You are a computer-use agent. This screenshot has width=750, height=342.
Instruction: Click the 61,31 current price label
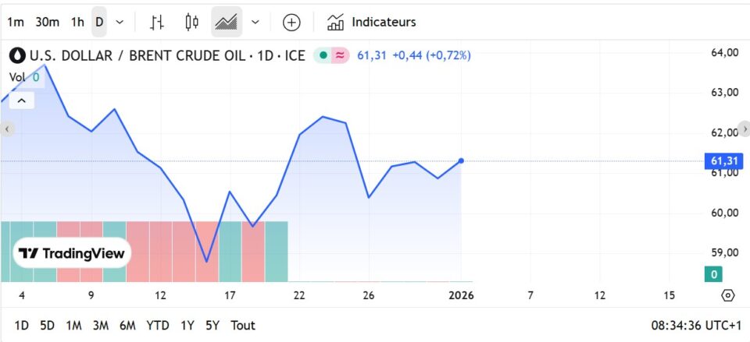[724, 160]
